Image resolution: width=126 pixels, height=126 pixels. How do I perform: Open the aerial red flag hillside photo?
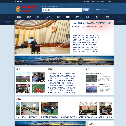tap(38, 89)
